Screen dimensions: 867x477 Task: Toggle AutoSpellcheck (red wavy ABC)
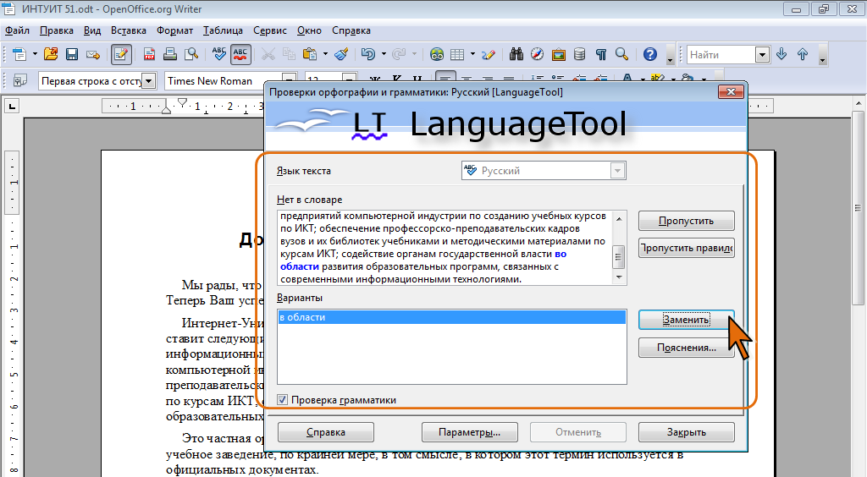[x=240, y=54]
